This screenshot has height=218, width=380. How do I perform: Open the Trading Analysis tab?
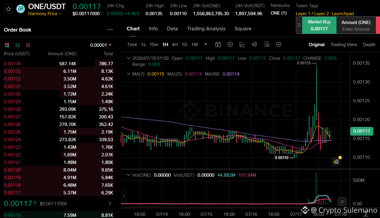[x=206, y=29]
